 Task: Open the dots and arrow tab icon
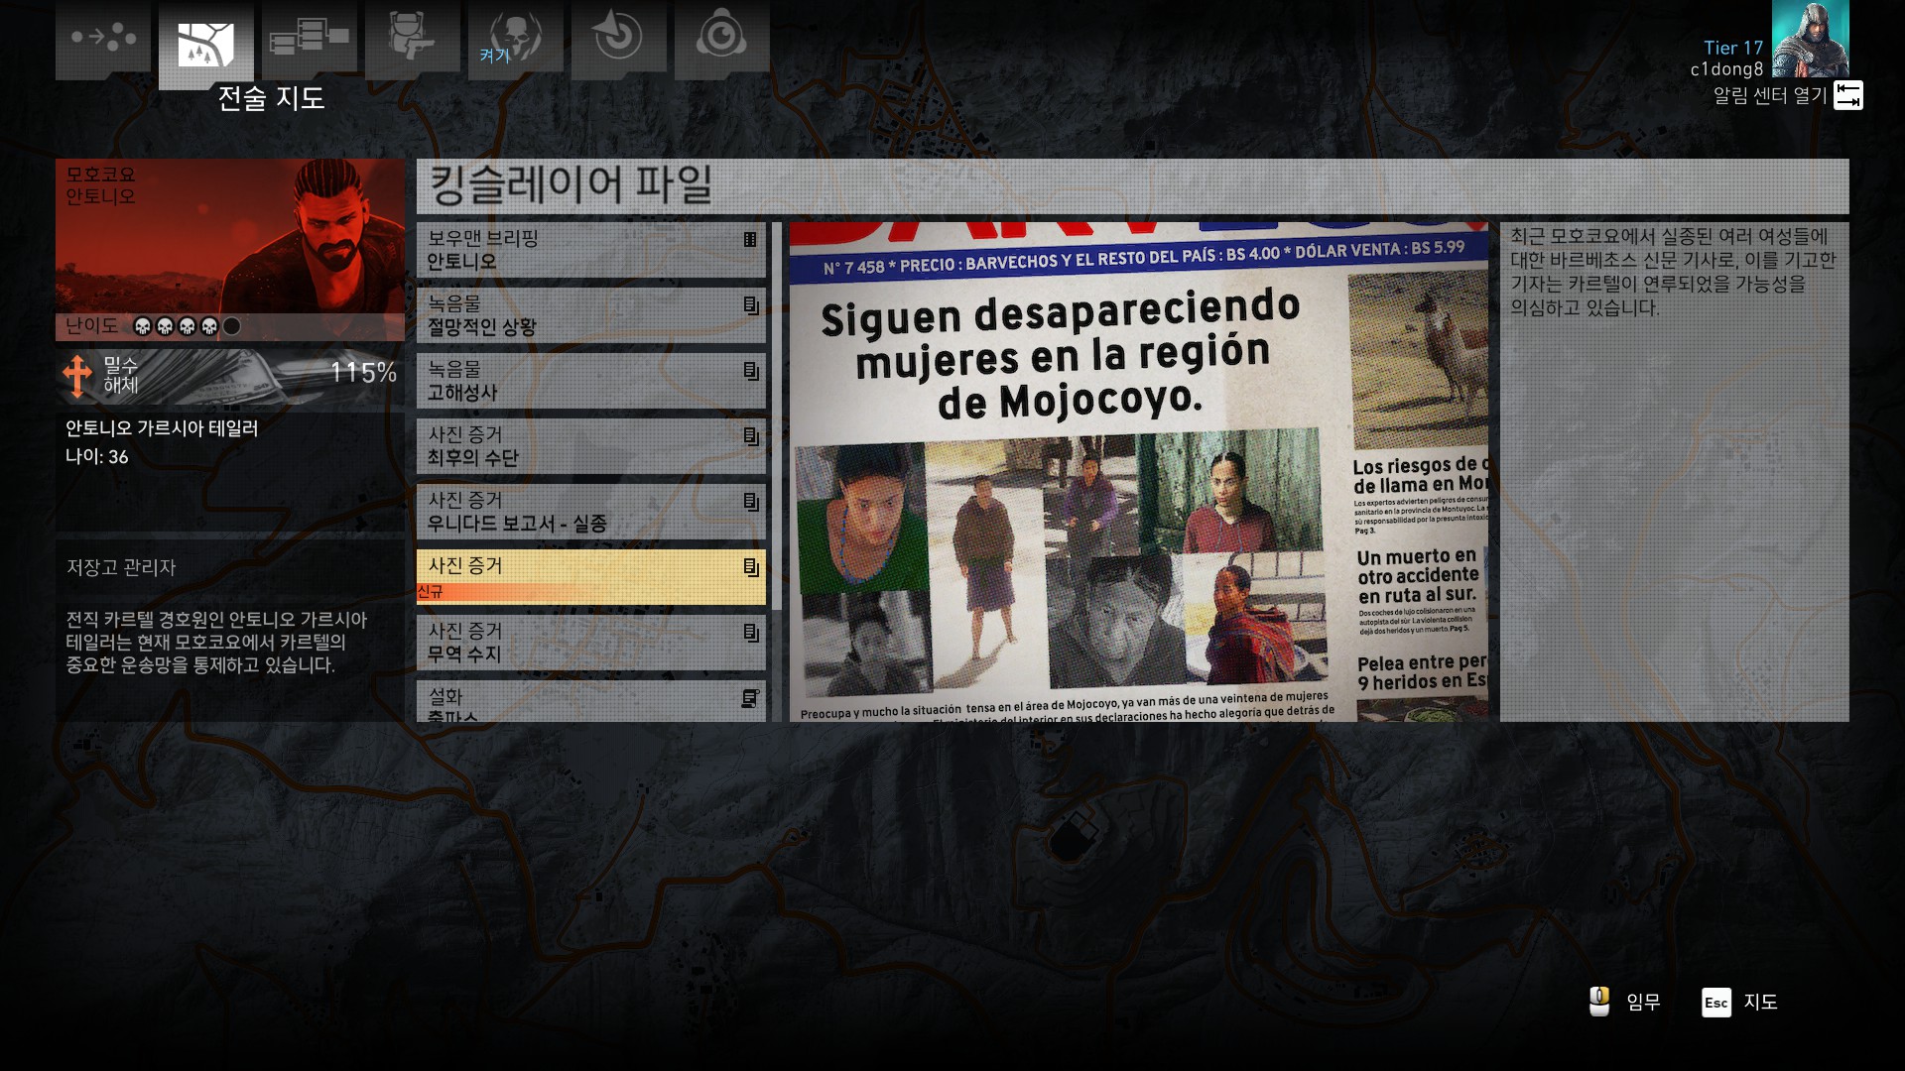pos(103,38)
